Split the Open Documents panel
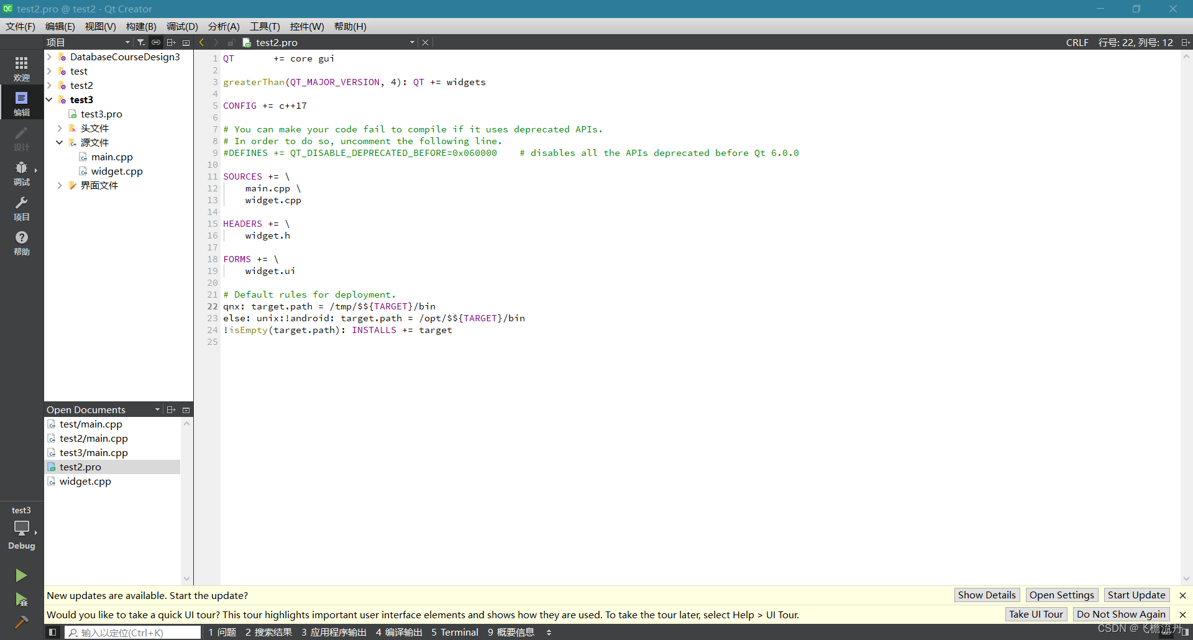 (171, 409)
